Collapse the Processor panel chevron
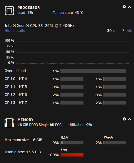 click(129, 7)
